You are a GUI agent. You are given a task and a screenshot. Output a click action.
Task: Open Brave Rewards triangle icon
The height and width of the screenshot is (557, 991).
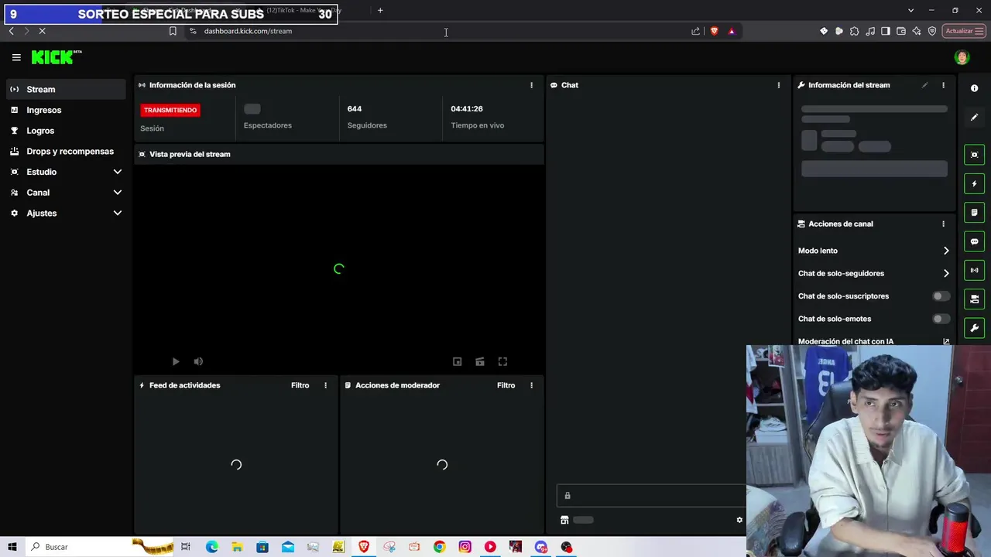point(732,31)
